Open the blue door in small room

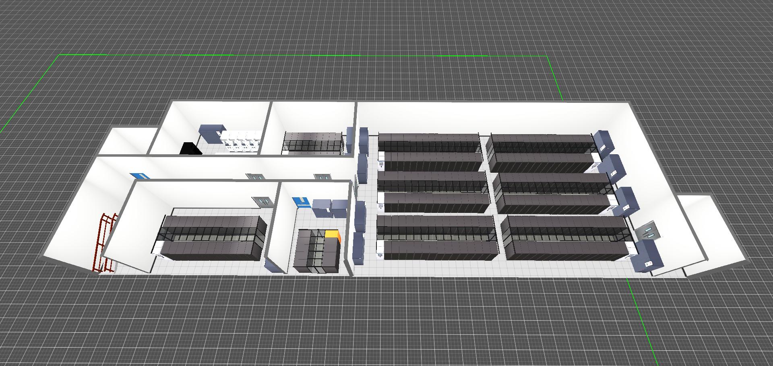(x=301, y=202)
